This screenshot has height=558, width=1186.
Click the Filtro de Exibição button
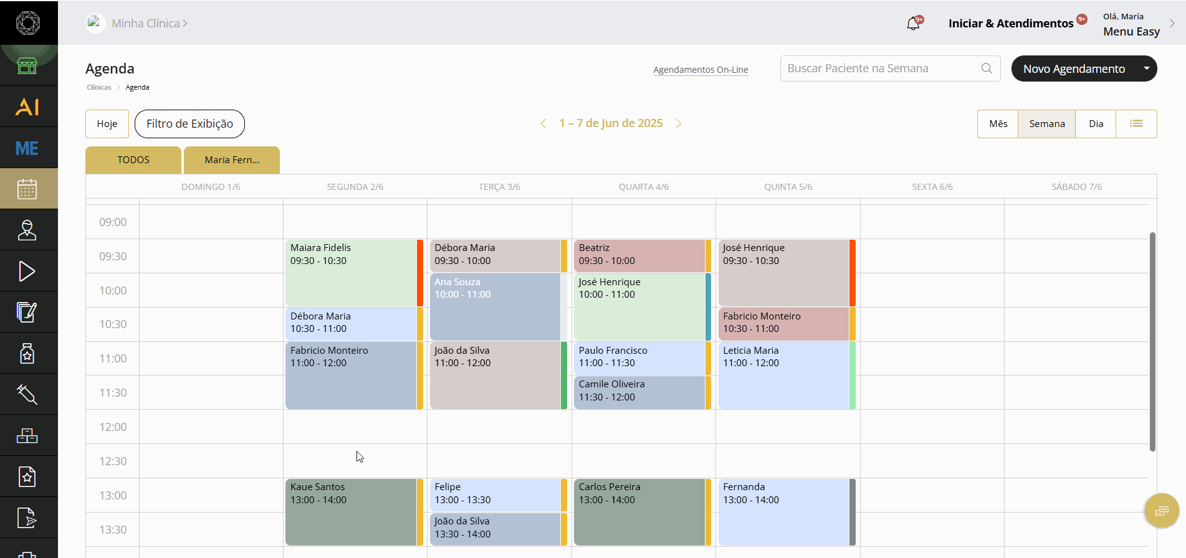[189, 124]
